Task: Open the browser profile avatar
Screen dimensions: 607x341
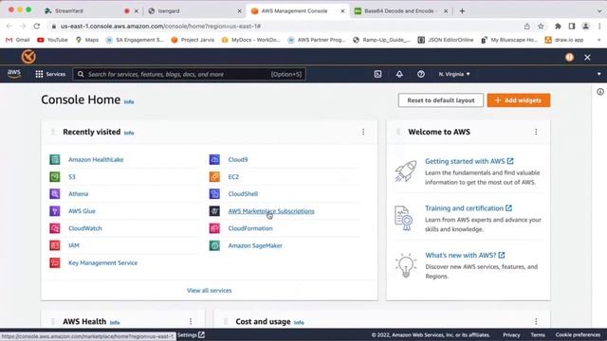Action: tap(585, 27)
